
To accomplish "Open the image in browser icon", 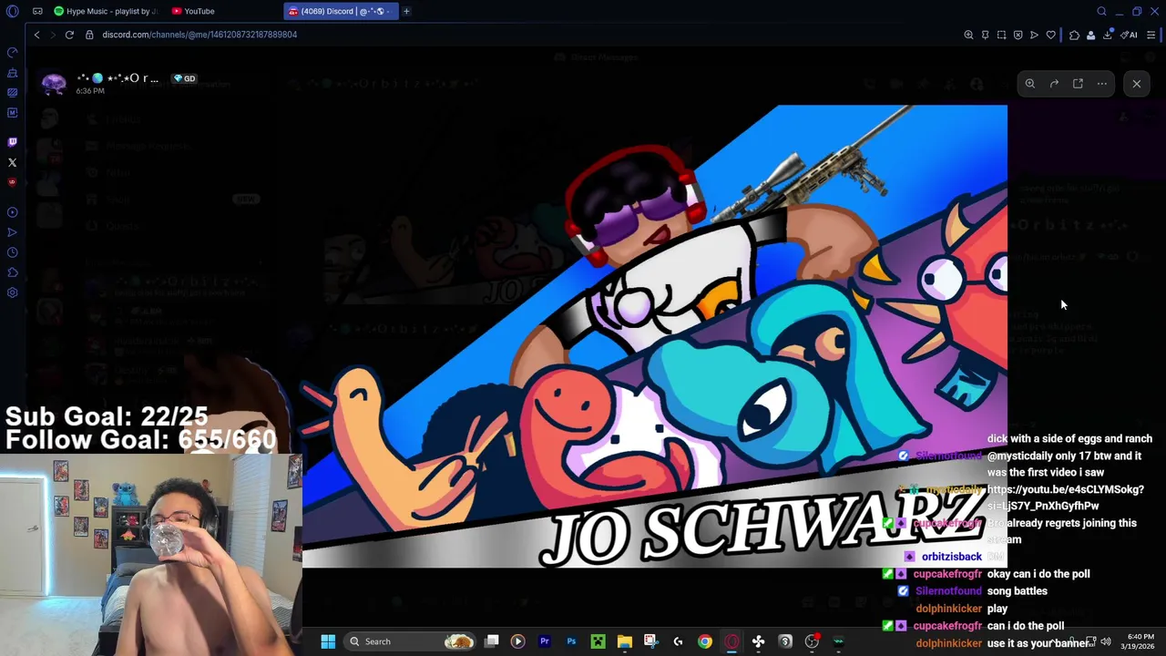I will [1078, 84].
